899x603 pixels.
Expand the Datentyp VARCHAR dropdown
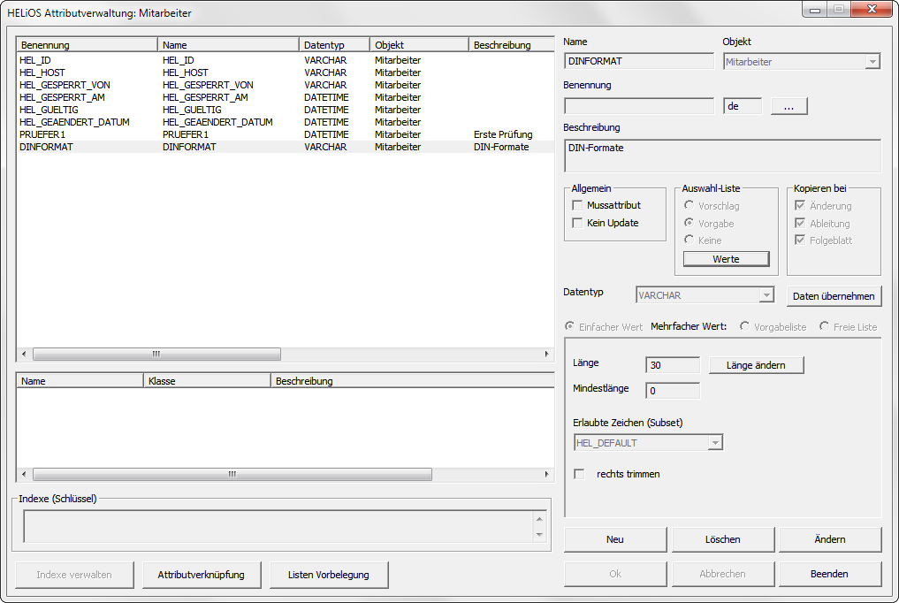705,295
